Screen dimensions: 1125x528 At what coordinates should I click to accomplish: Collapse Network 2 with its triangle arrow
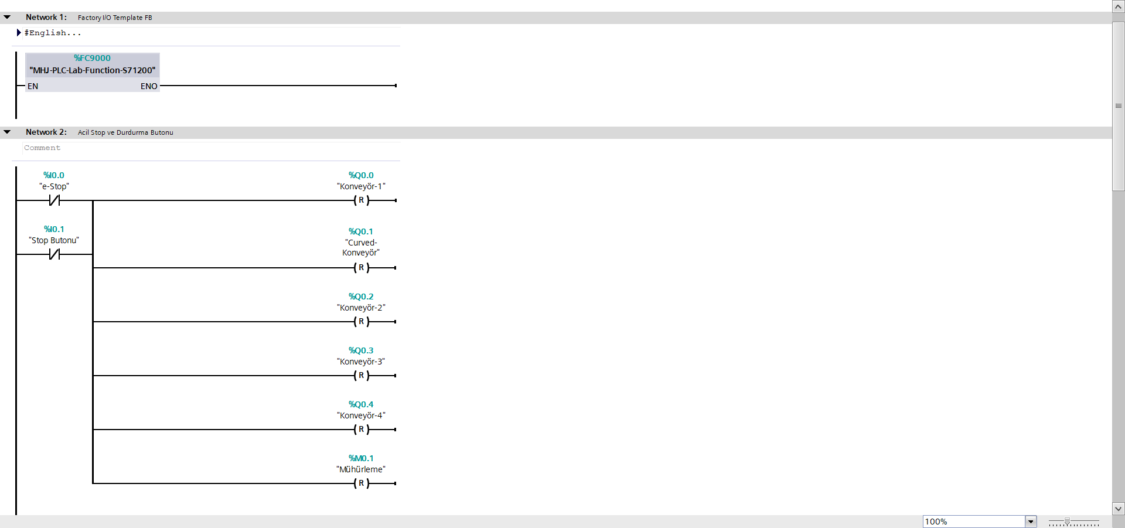tap(7, 132)
